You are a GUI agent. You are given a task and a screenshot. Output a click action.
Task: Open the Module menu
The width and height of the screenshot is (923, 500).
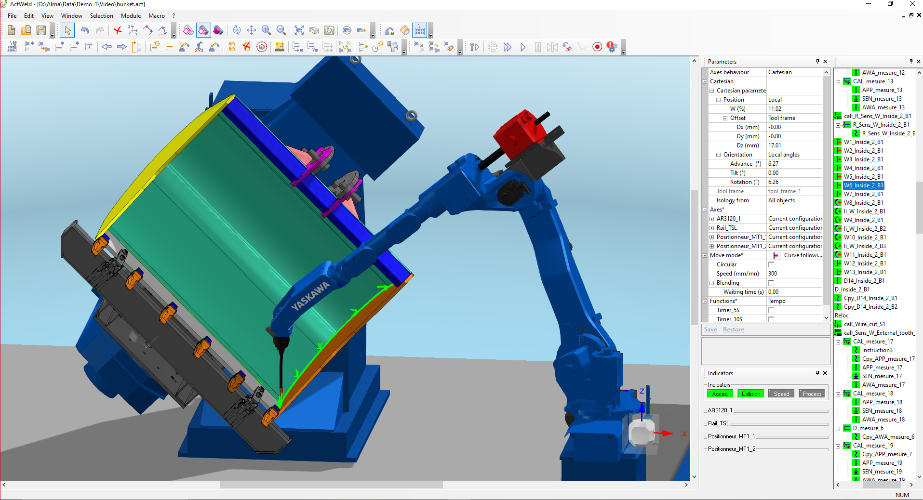(x=131, y=15)
